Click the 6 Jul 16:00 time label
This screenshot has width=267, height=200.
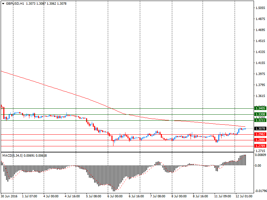click(x=136, y=196)
